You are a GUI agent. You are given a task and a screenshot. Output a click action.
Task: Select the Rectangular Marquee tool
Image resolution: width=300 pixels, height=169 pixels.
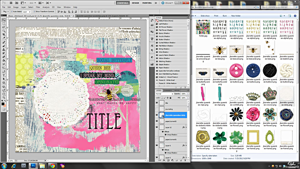click(x=3, y=24)
